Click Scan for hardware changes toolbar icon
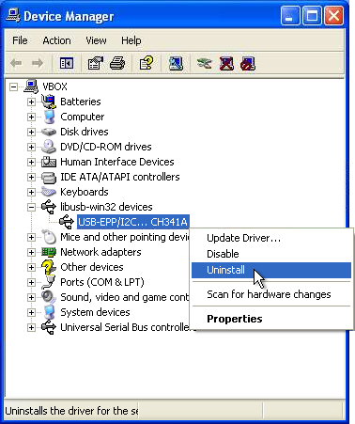 [176, 63]
